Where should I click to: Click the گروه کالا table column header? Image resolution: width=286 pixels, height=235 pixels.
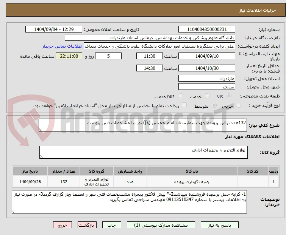click(97, 172)
